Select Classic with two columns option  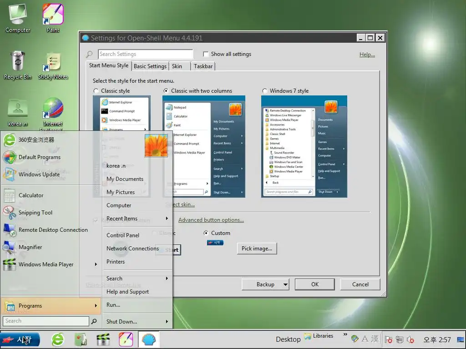(x=166, y=91)
